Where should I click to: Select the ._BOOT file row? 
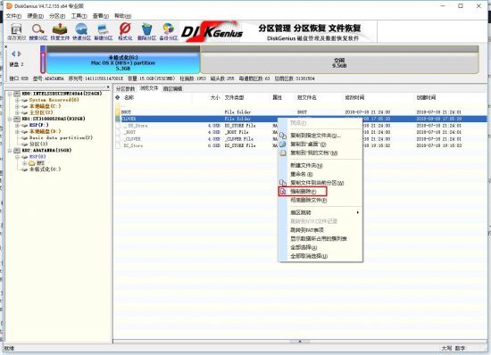301,132
